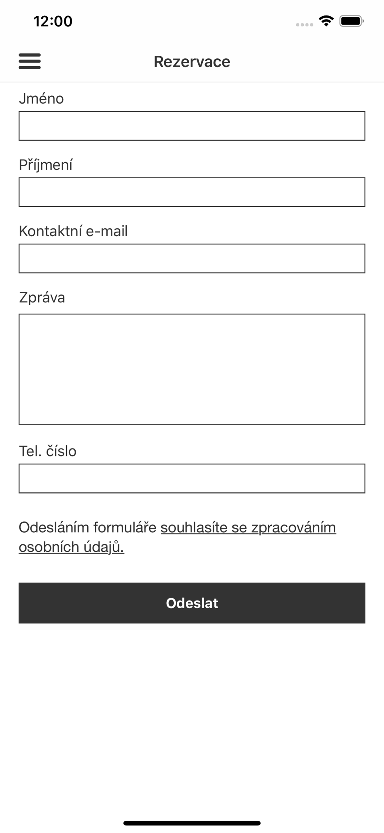Focus the Kontaktní e-mail input field
The width and height of the screenshot is (384, 833).
coord(192,258)
